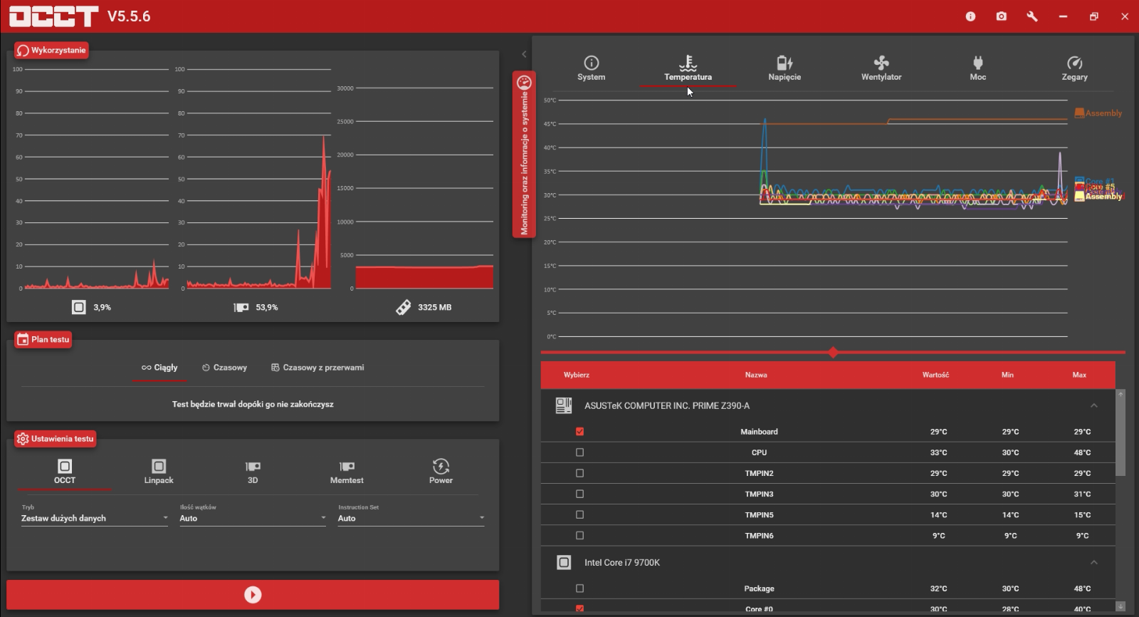Click the graph splitter diamond handle

(833, 352)
